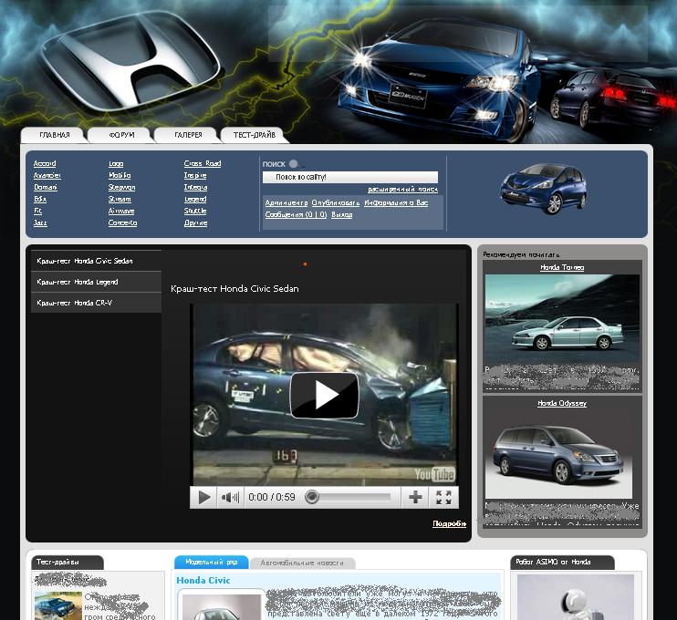This screenshot has height=620, width=677.
Task: Open the Concerto model link
Action: point(122,222)
